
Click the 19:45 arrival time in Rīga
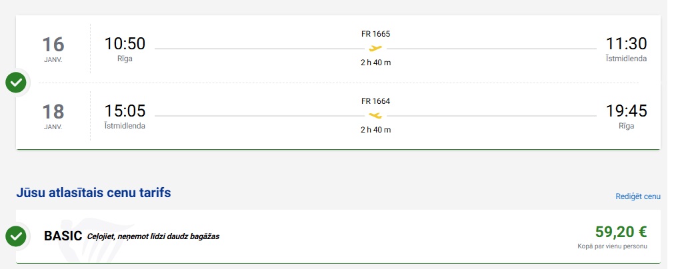point(626,111)
